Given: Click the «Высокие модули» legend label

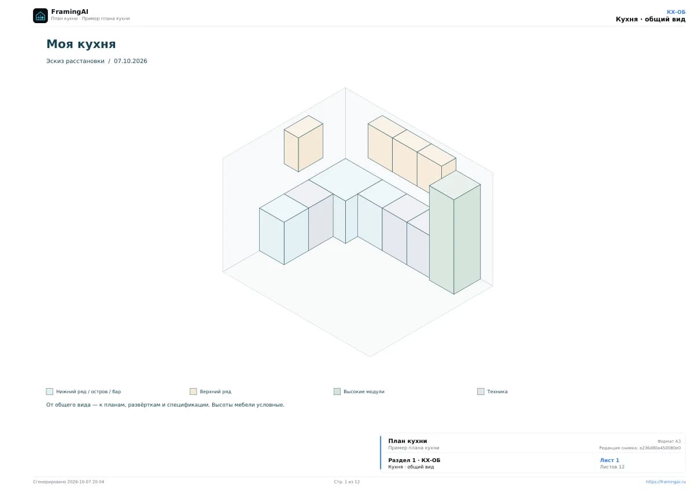Looking at the screenshot, I should click(x=364, y=392).
